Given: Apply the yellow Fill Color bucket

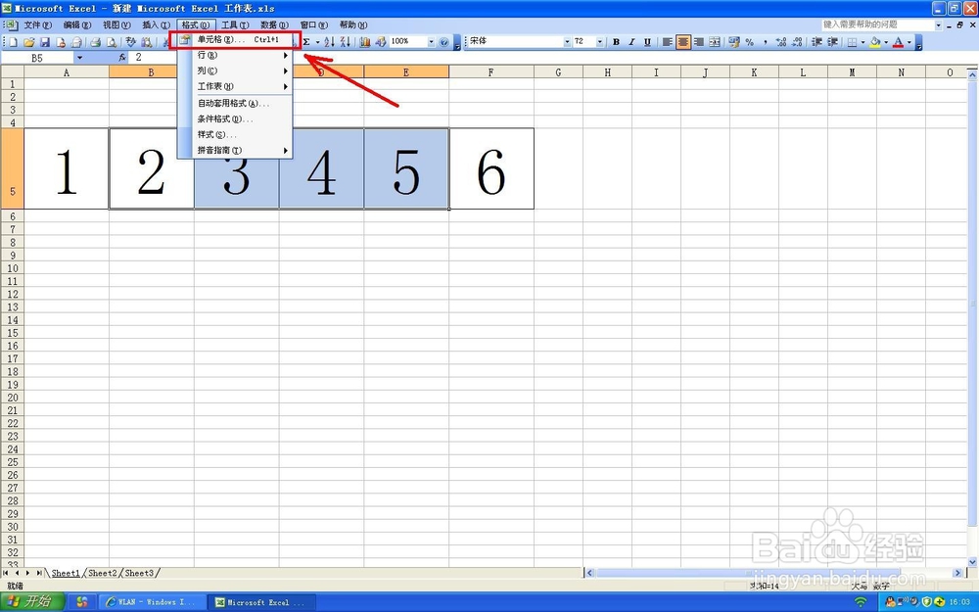Looking at the screenshot, I should click(874, 42).
